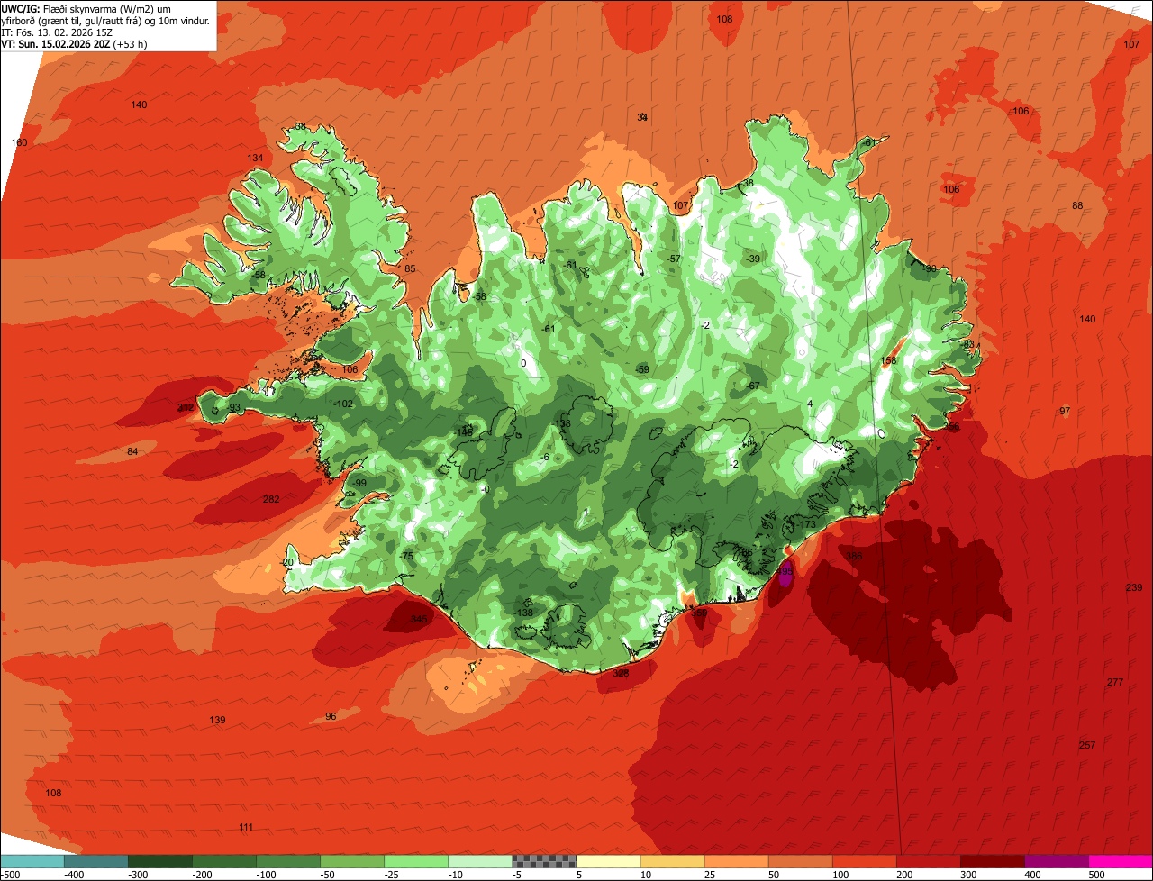This screenshot has height=881, width=1153.
Task: Select the map value 96
Action: point(331,717)
